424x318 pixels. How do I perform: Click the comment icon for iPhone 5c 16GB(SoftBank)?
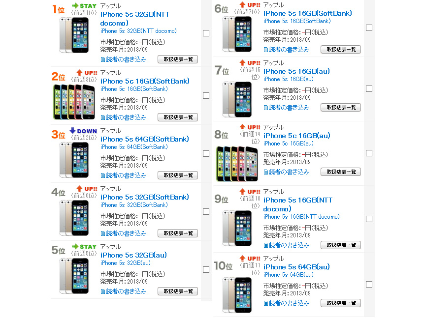tap(103, 117)
